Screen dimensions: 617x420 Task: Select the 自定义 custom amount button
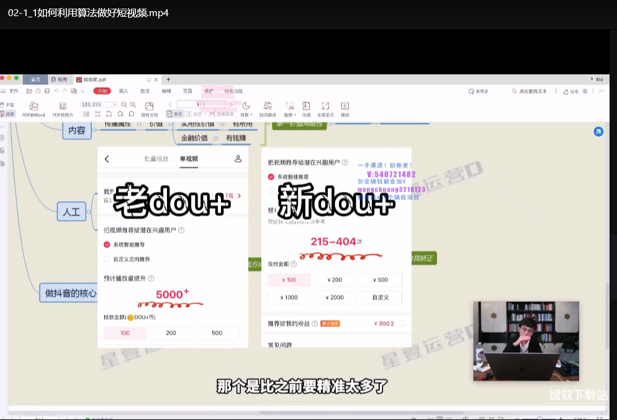(x=381, y=297)
